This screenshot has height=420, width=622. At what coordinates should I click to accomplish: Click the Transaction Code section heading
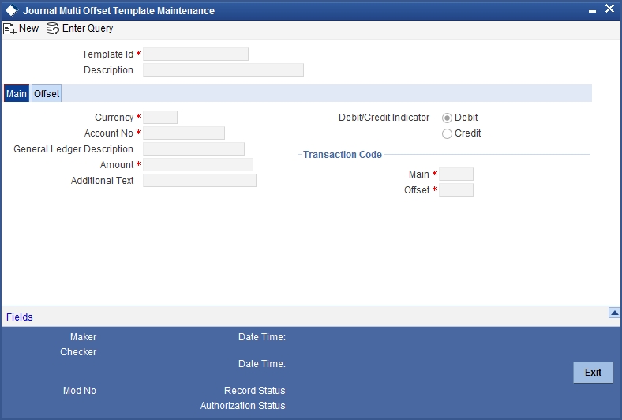pos(343,155)
